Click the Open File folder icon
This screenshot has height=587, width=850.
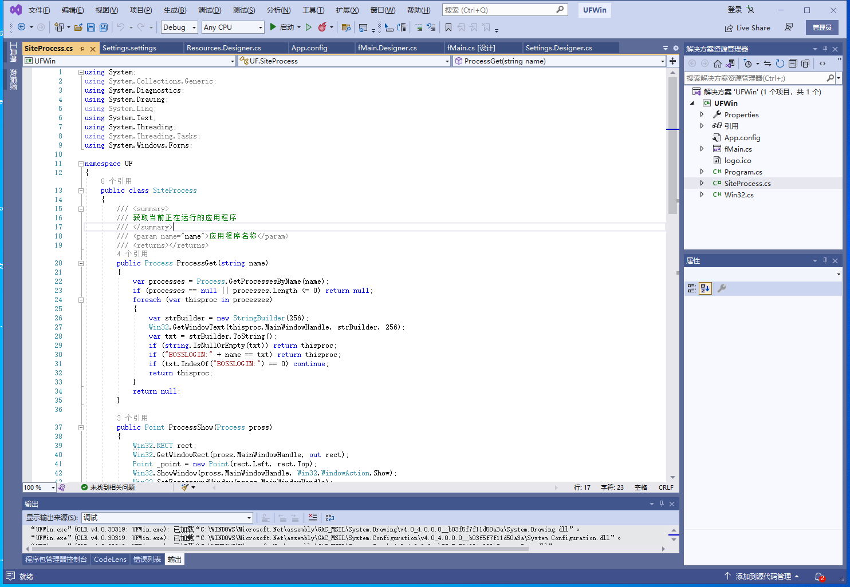click(78, 27)
